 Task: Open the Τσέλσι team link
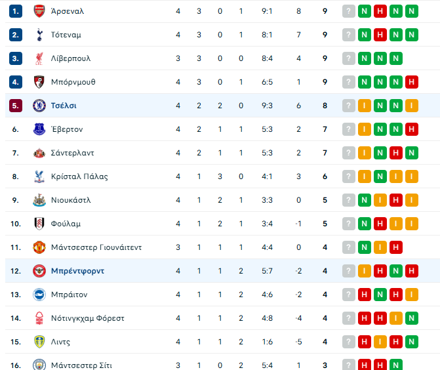pyautogui.click(x=64, y=106)
